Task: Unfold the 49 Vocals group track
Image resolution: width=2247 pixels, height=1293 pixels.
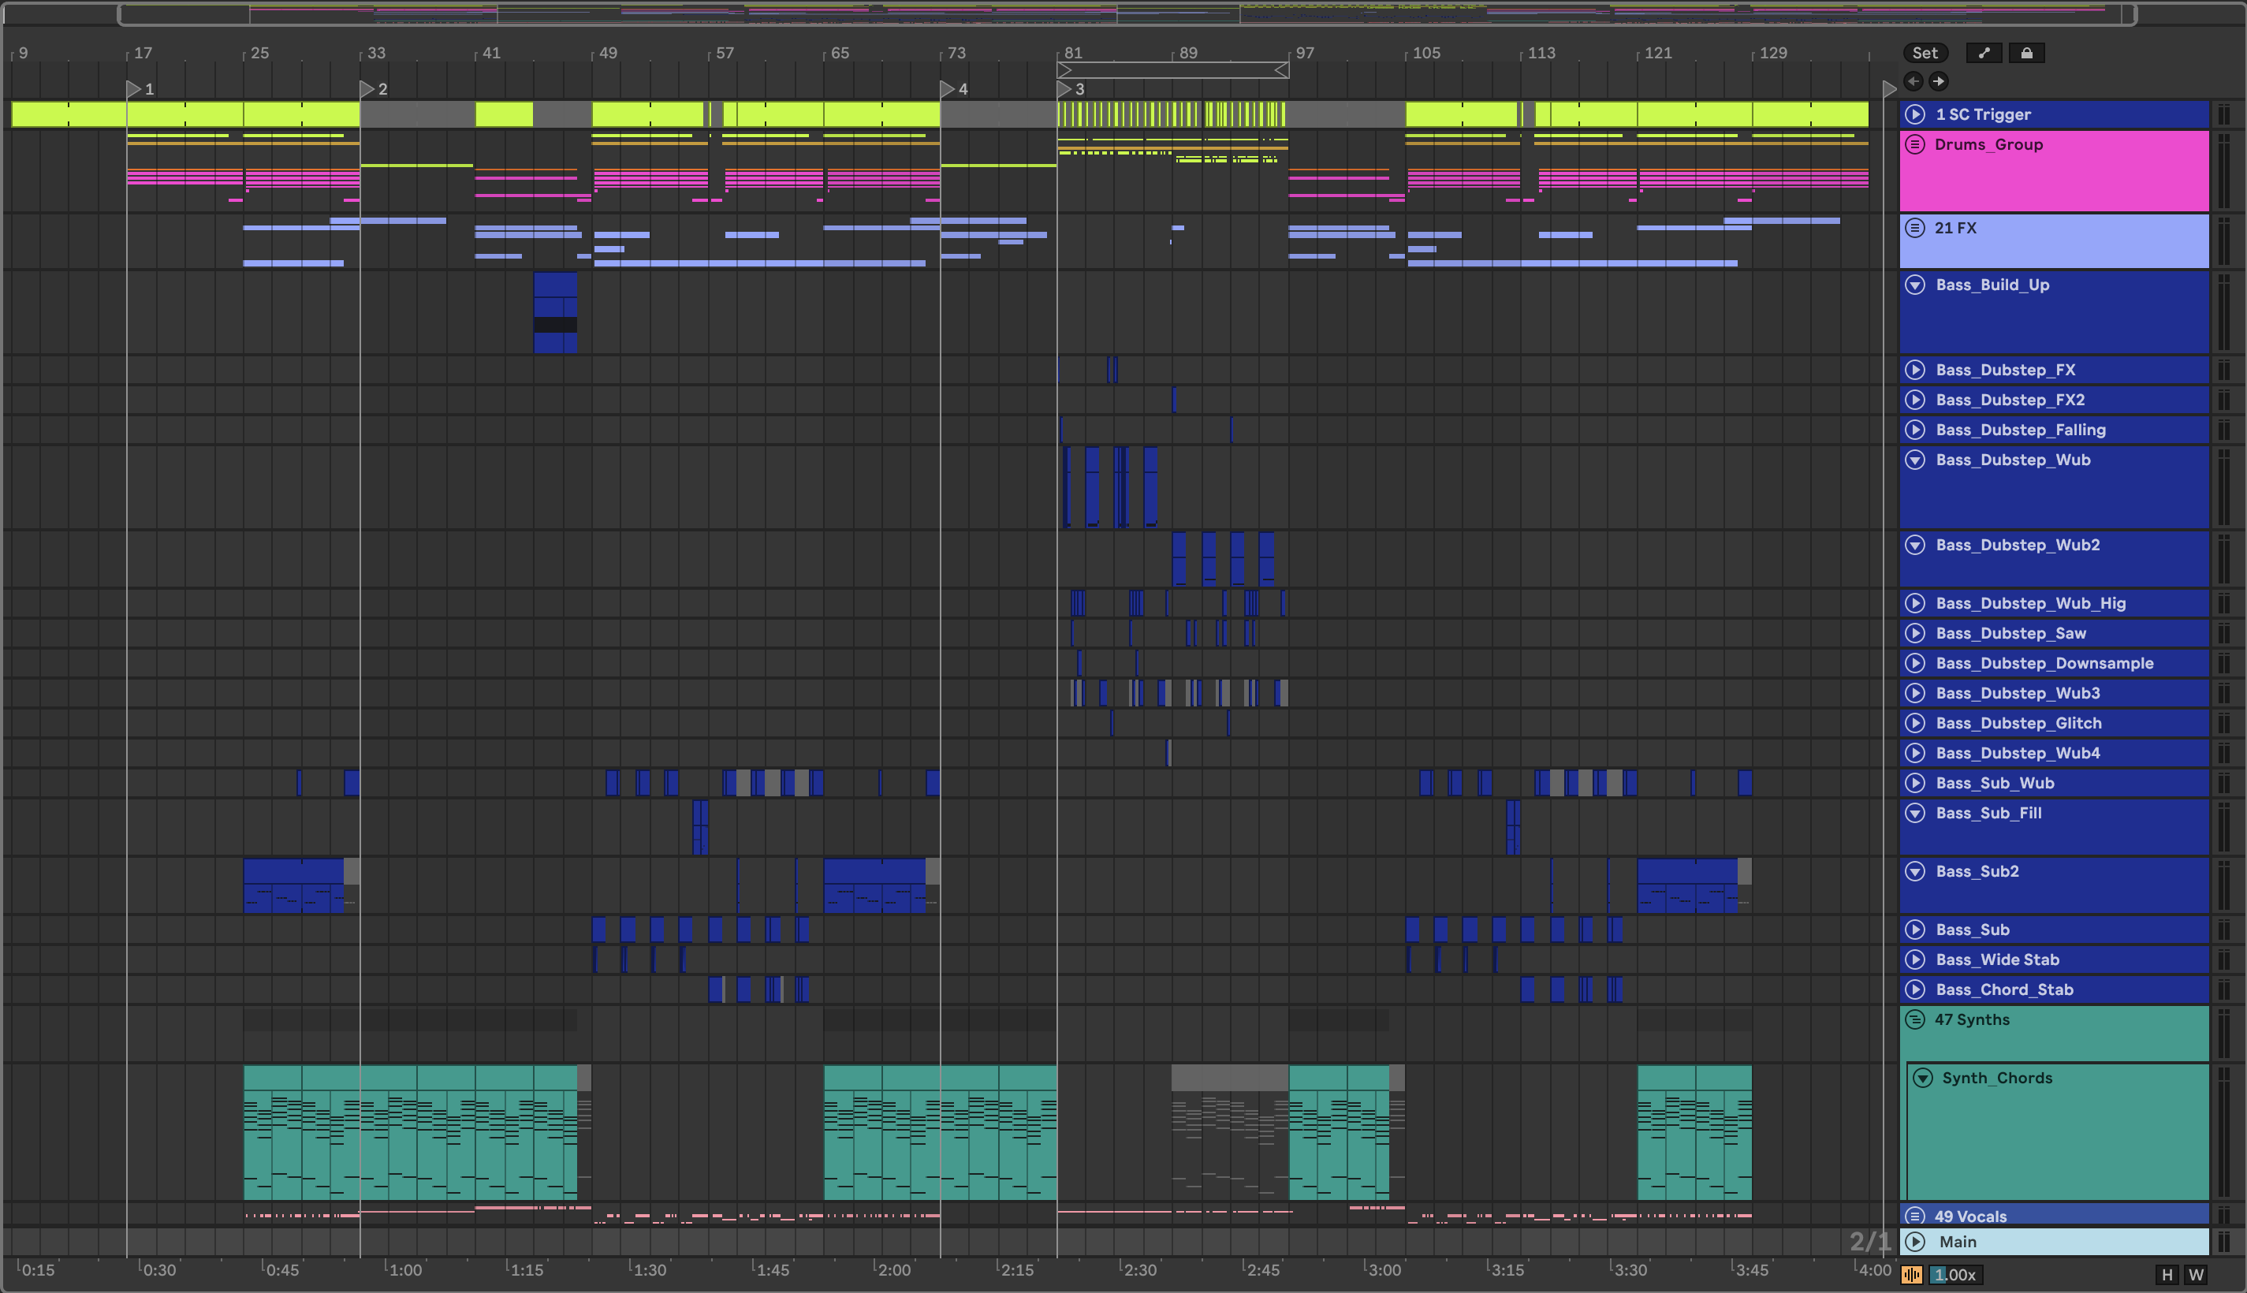Action: pyautogui.click(x=1915, y=1216)
